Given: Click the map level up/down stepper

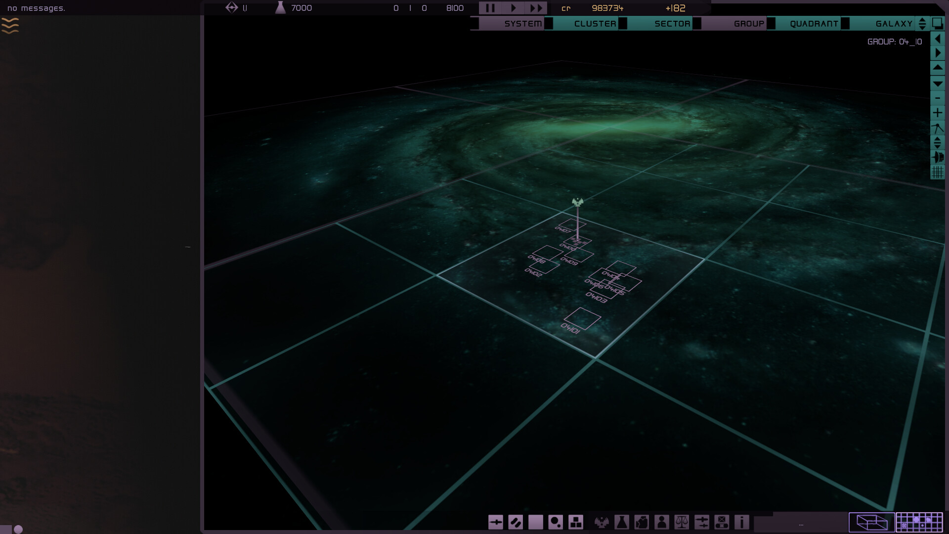Looking at the screenshot, I should [922, 23].
